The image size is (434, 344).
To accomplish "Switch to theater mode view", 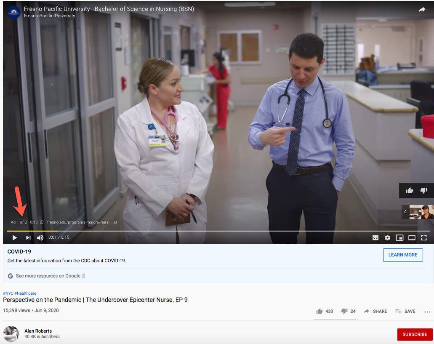I will (x=412, y=238).
